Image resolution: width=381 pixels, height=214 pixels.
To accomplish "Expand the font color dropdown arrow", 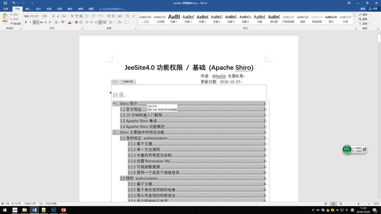I will [73, 22].
